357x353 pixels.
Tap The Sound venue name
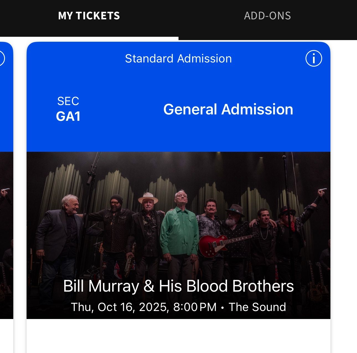click(257, 307)
